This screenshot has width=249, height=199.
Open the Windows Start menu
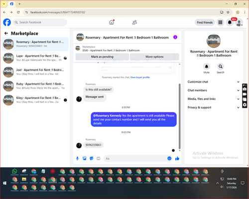4,183
